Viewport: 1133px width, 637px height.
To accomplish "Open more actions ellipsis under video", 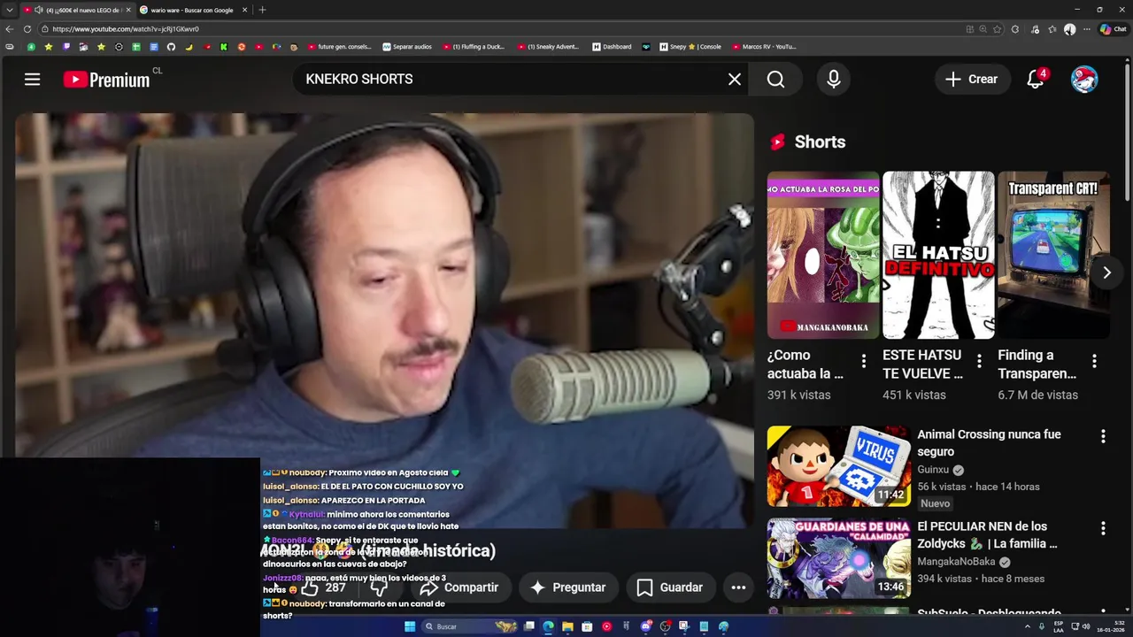I will (738, 587).
